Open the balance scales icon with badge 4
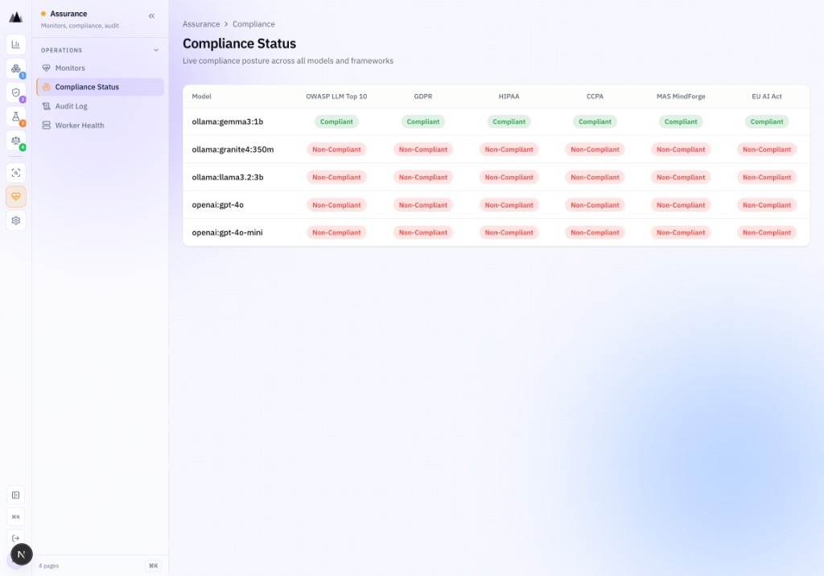The image size is (824, 576). click(x=16, y=141)
